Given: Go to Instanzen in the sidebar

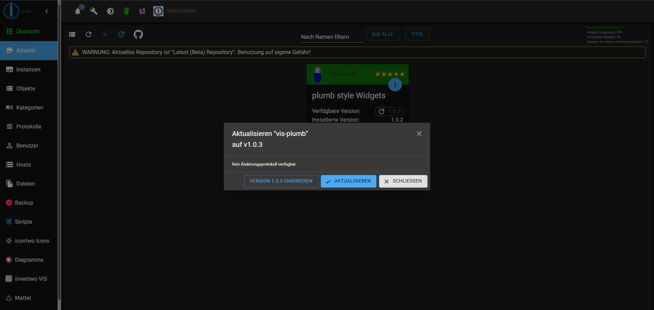Looking at the screenshot, I should tap(29, 69).
